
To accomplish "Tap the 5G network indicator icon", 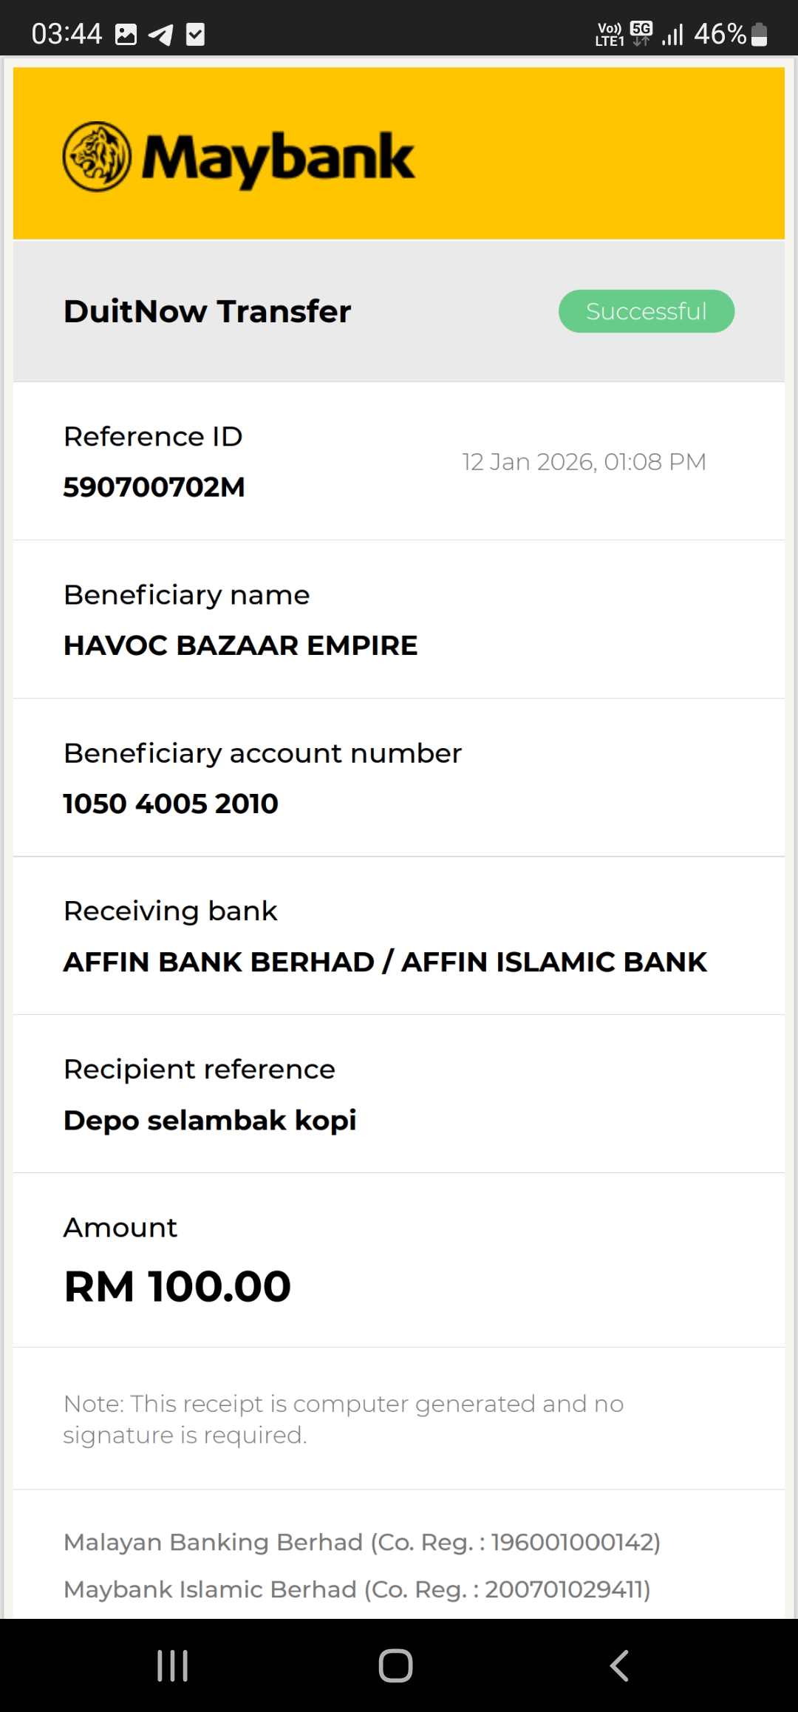I will 641,33.
